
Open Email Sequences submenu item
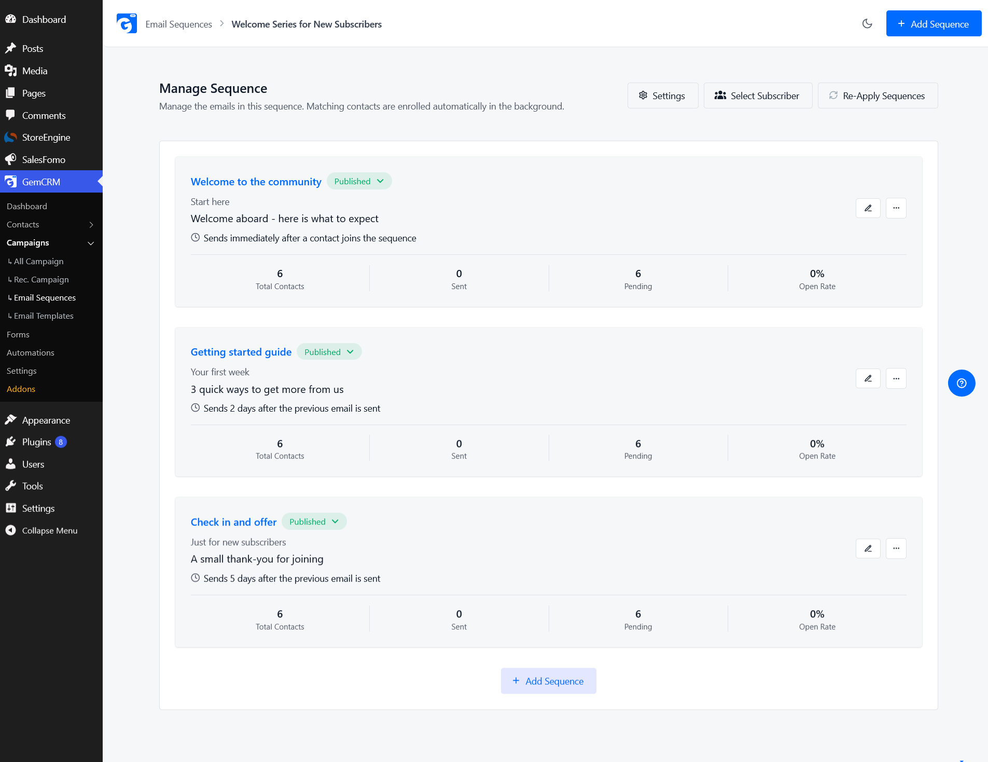[x=45, y=297]
